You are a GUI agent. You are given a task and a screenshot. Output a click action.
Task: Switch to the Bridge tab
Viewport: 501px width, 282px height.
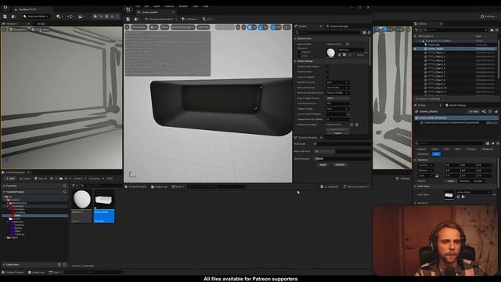point(41,23)
